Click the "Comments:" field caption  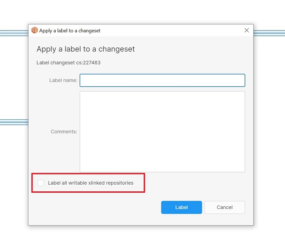[x=64, y=132]
